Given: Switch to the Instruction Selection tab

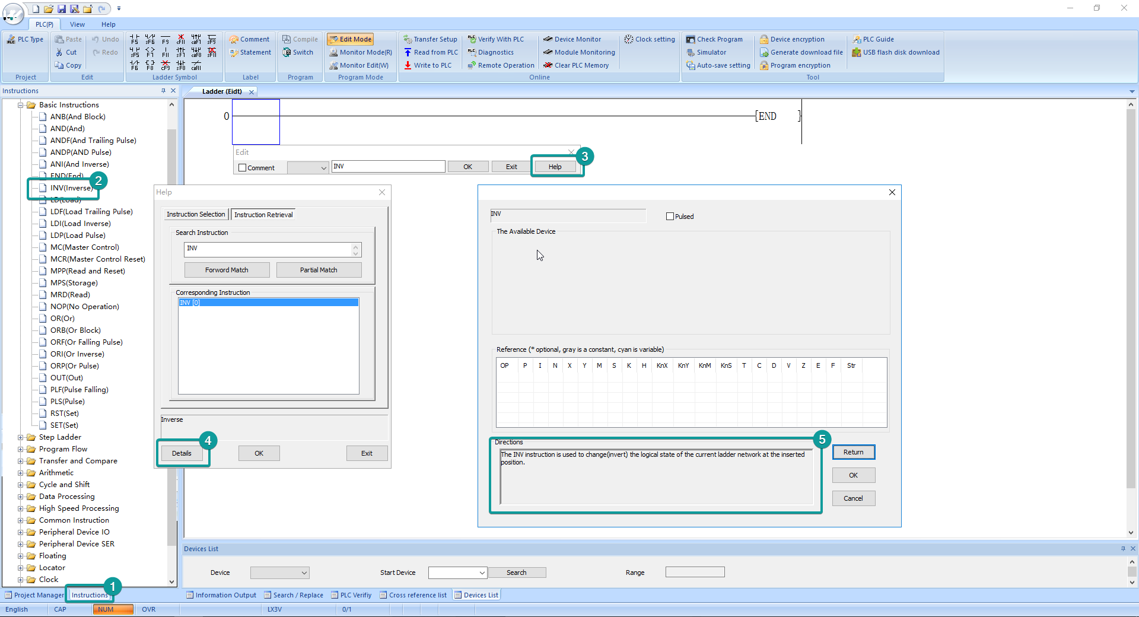Looking at the screenshot, I should coord(195,214).
